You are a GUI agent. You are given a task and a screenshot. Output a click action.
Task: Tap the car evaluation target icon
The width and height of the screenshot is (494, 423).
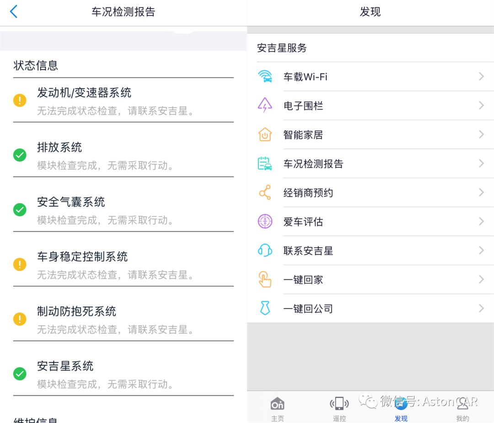click(x=265, y=222)
